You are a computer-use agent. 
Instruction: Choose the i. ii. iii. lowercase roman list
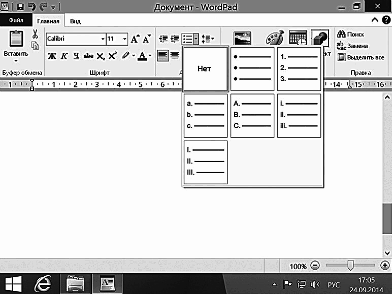299,115
